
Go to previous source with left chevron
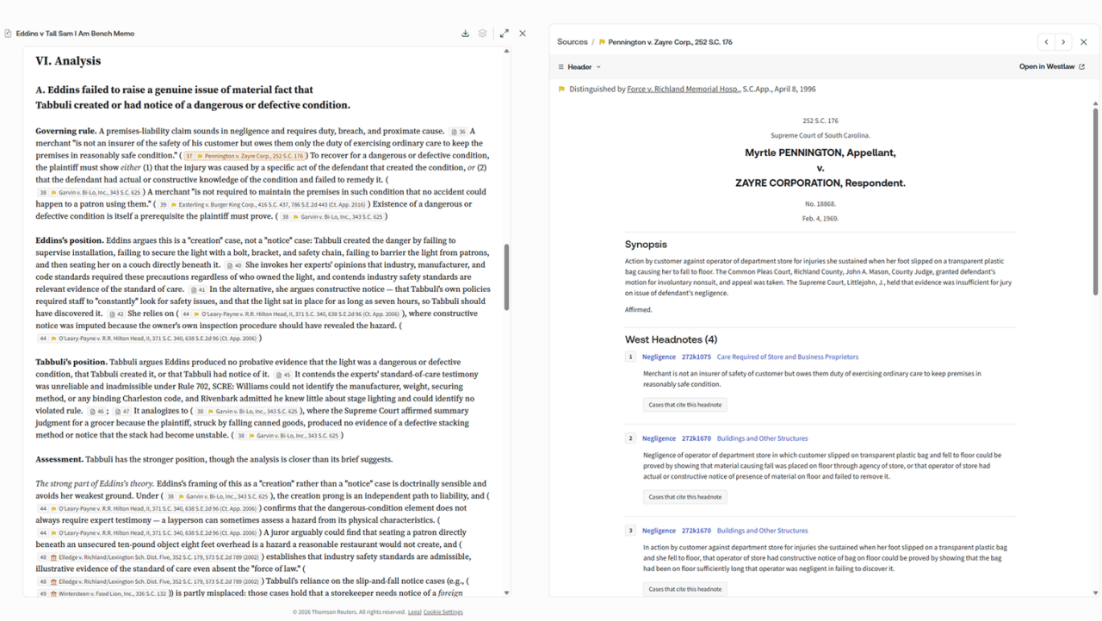[x=1046, y=41]
